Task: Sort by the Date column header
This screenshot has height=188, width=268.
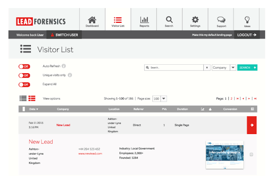Action: point(33,109)
